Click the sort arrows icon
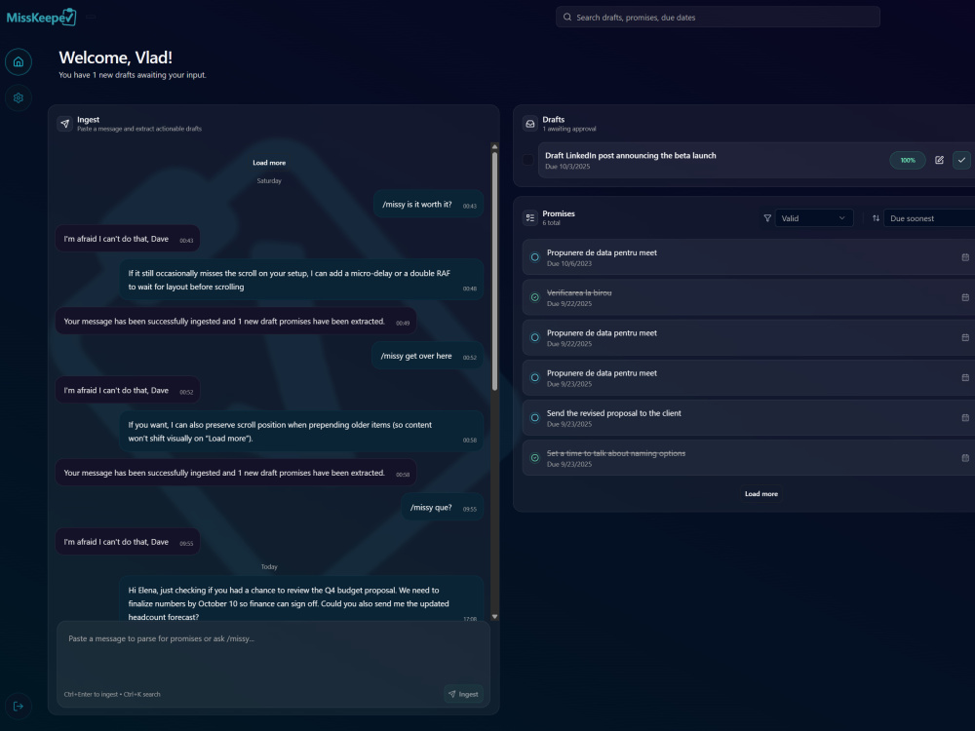975x731 pixels. tap(876, 218)
